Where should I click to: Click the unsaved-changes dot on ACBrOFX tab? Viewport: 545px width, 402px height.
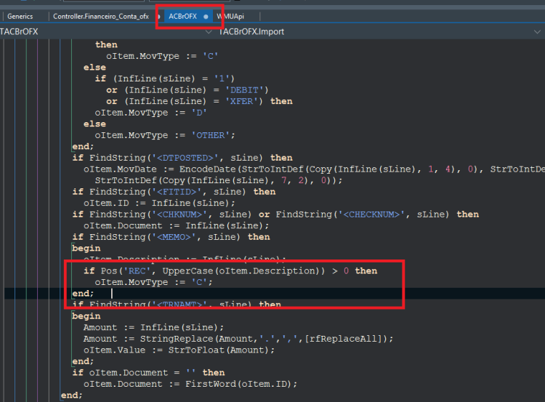(x=206, y=16)
